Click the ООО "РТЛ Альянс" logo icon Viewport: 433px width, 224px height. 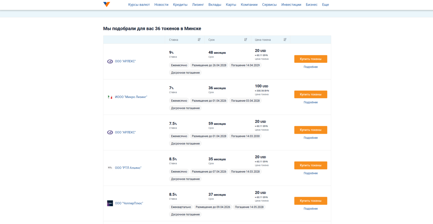[110, 168]
